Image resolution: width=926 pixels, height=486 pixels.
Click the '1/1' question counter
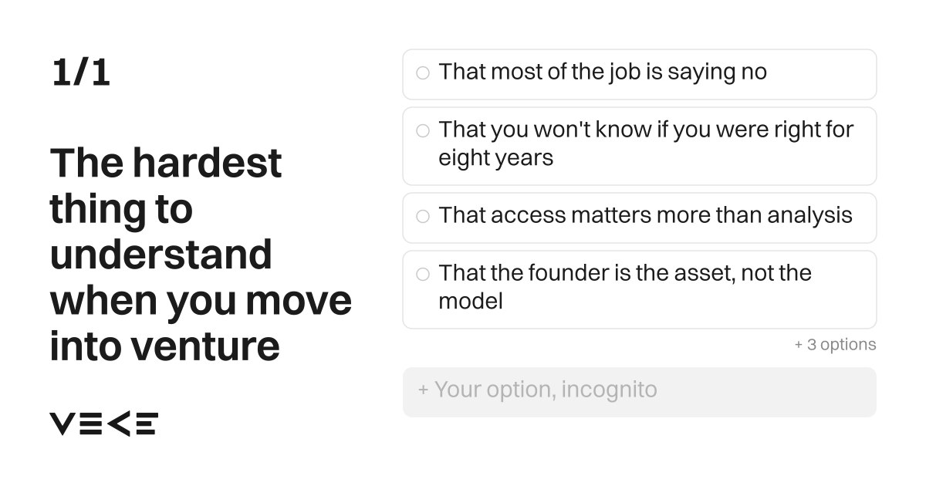click(81, 73)
